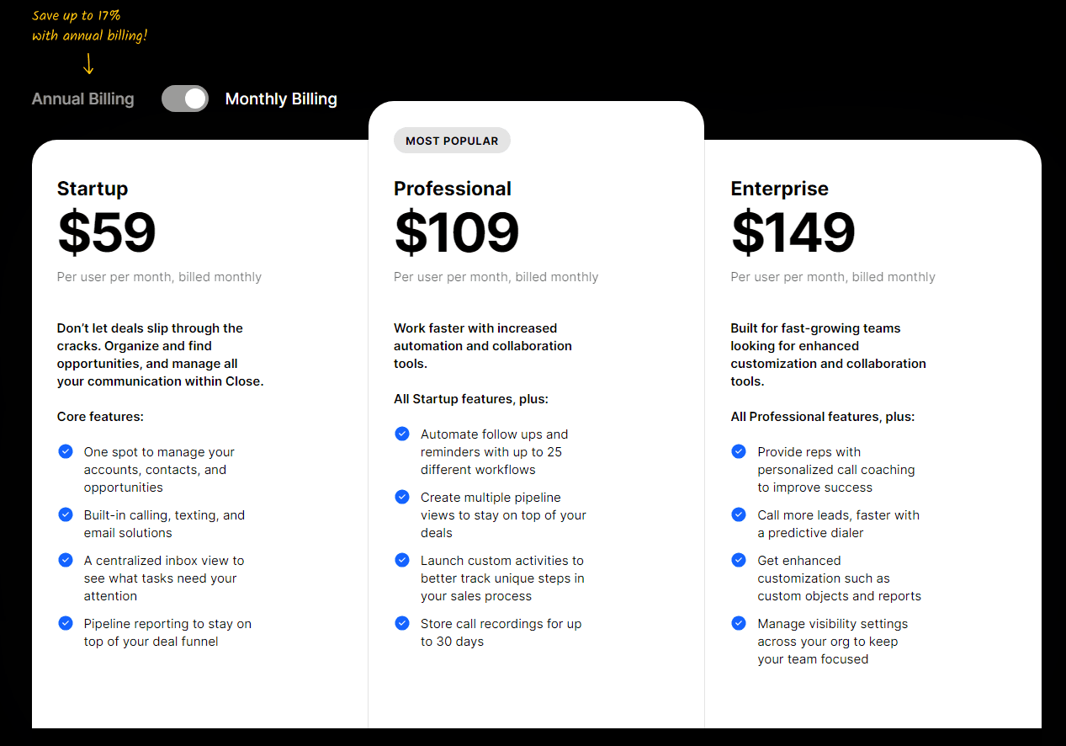Viewport: 1066px width, 746px height.
Task: Select the check icon next to "Built-in calling, texting"
Action: point(66,514)
